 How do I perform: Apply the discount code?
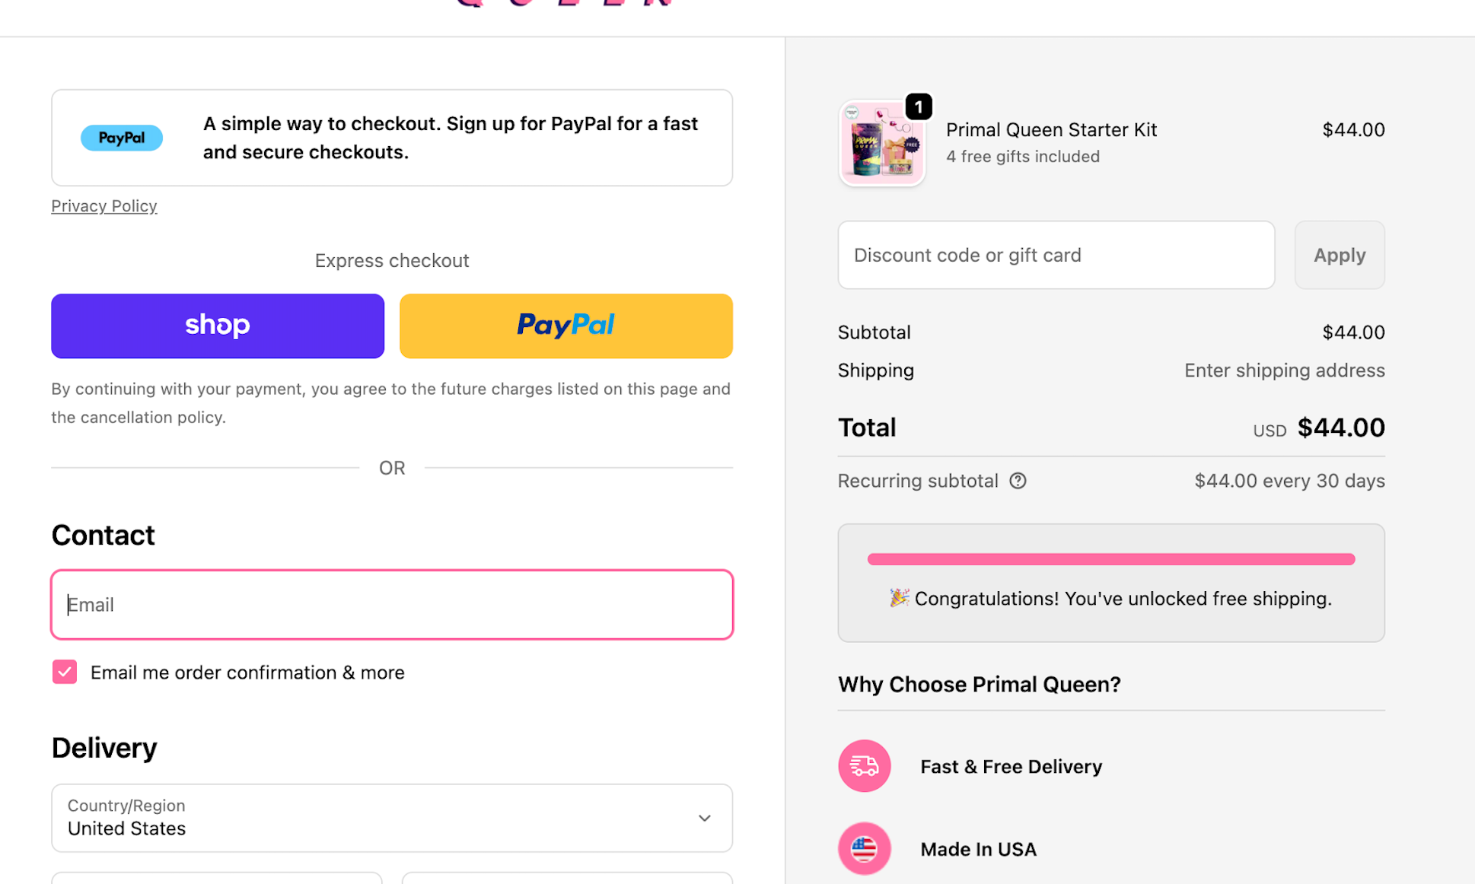coord(1339,255)
